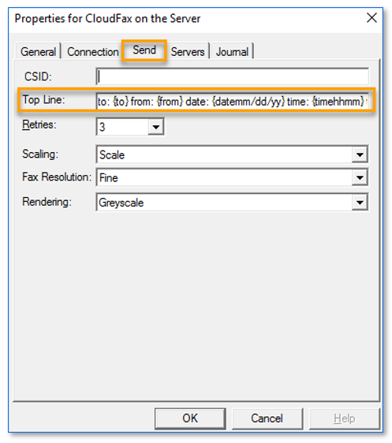
Task: Open the Scaling dropdown showing Scale
Action: click(233, 154)
